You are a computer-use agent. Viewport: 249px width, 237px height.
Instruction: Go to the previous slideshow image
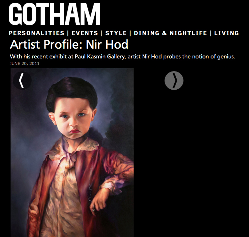point(22,81)
